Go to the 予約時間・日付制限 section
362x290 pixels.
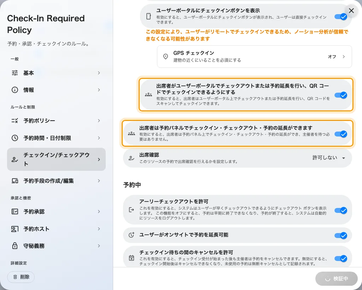point(56,138)
